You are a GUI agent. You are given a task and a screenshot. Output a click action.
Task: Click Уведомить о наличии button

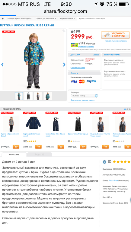[x=115, y=35]
